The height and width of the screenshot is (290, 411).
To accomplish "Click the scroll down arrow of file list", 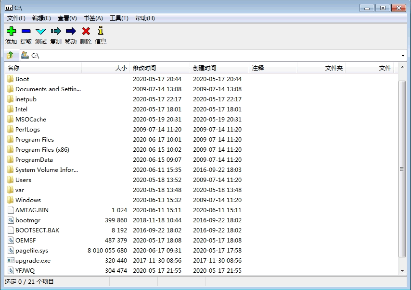I will click(x=402, y=271).
